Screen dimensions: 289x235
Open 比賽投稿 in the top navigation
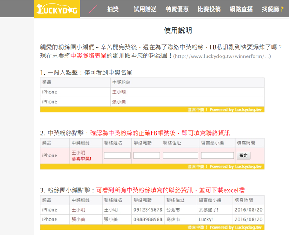[209, 9]
